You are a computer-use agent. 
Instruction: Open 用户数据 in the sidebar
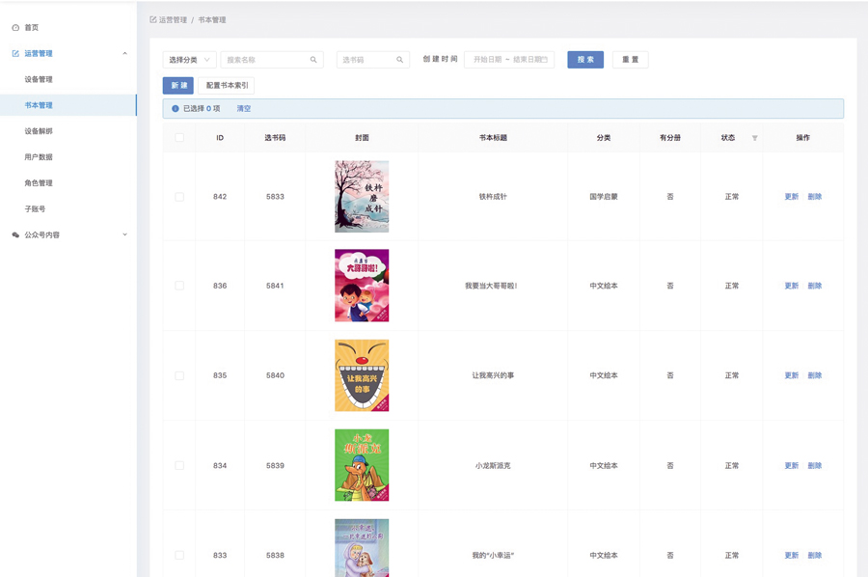tap(39, 157)
